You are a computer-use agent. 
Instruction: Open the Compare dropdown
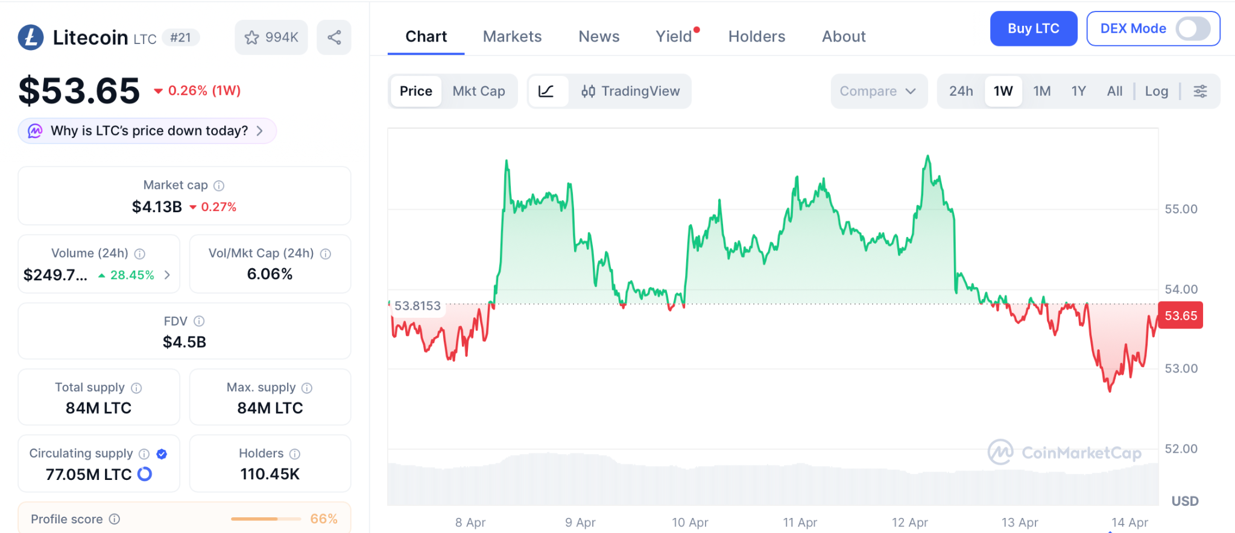[x=878, y=91]
